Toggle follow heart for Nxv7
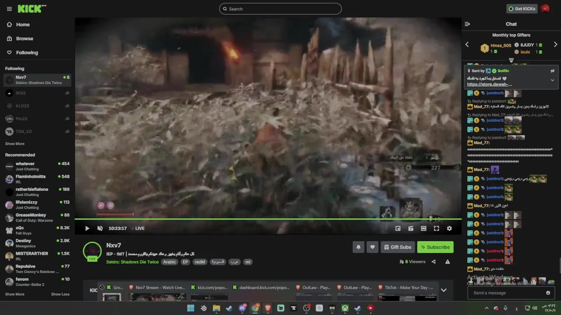The height and width of the screenshot is (315, 561). [x=373, y=247]
